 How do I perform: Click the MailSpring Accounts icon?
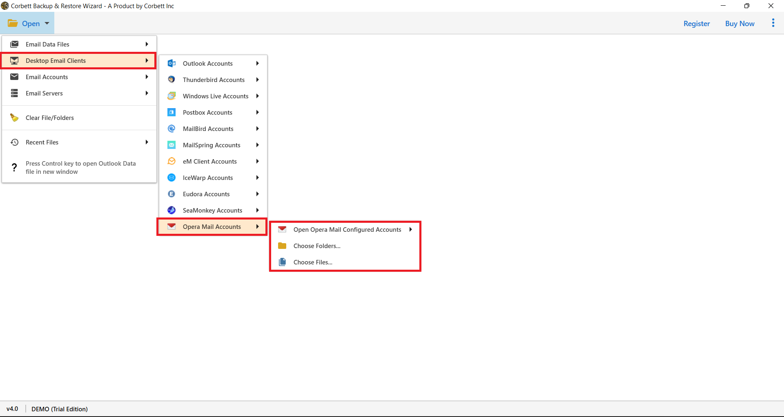click(171, 145)
